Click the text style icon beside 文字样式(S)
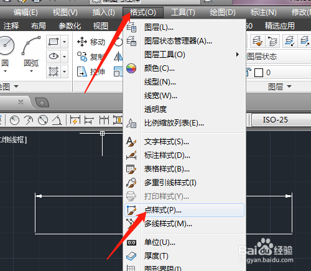This screenshot has height=271, width=311. tap(131, 142)
